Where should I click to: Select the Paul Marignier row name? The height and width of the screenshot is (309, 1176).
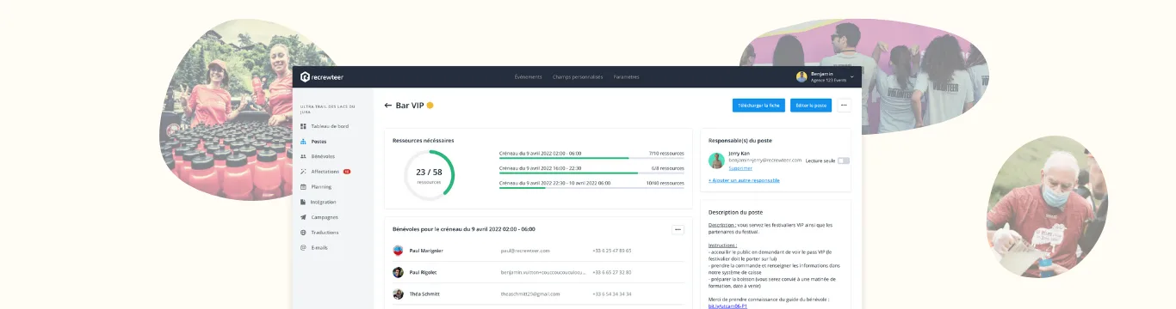[426, 251]
